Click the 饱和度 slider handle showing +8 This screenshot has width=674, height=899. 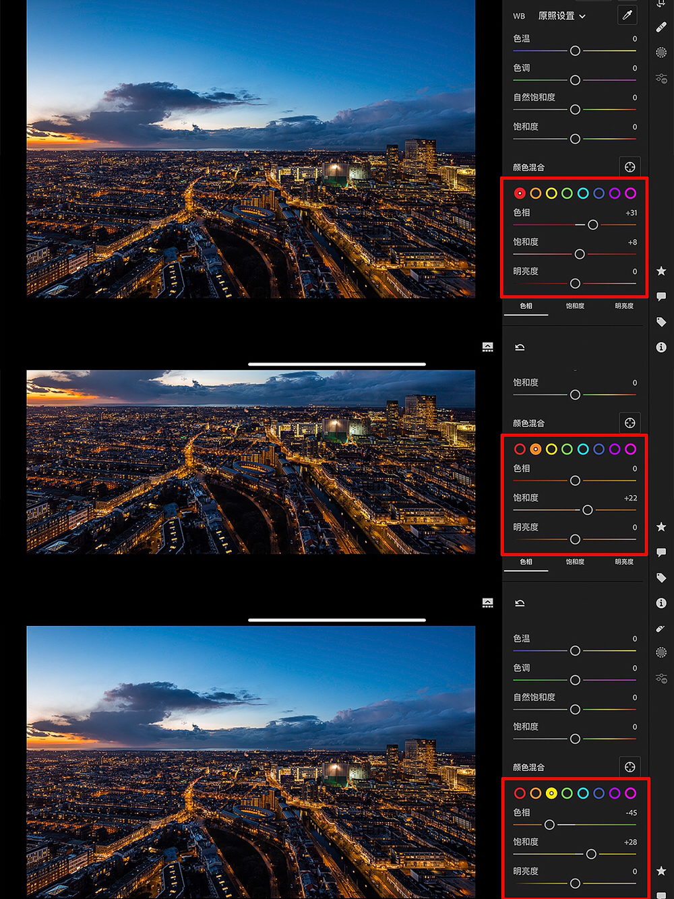click(x=580, y=254)
